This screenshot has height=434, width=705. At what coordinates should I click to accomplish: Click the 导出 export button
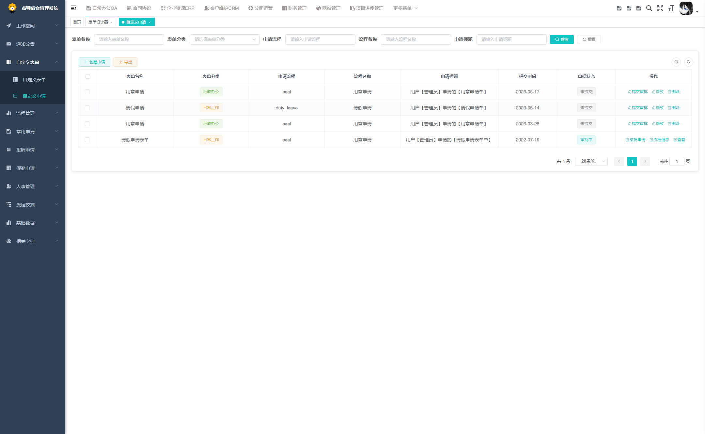click(x=125, y=62)
